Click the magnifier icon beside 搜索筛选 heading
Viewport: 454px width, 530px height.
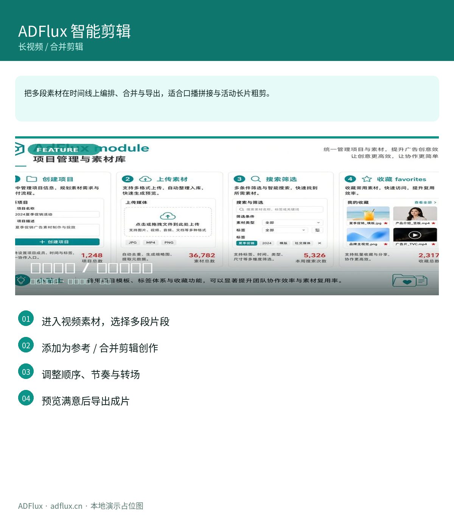[256, 179]
